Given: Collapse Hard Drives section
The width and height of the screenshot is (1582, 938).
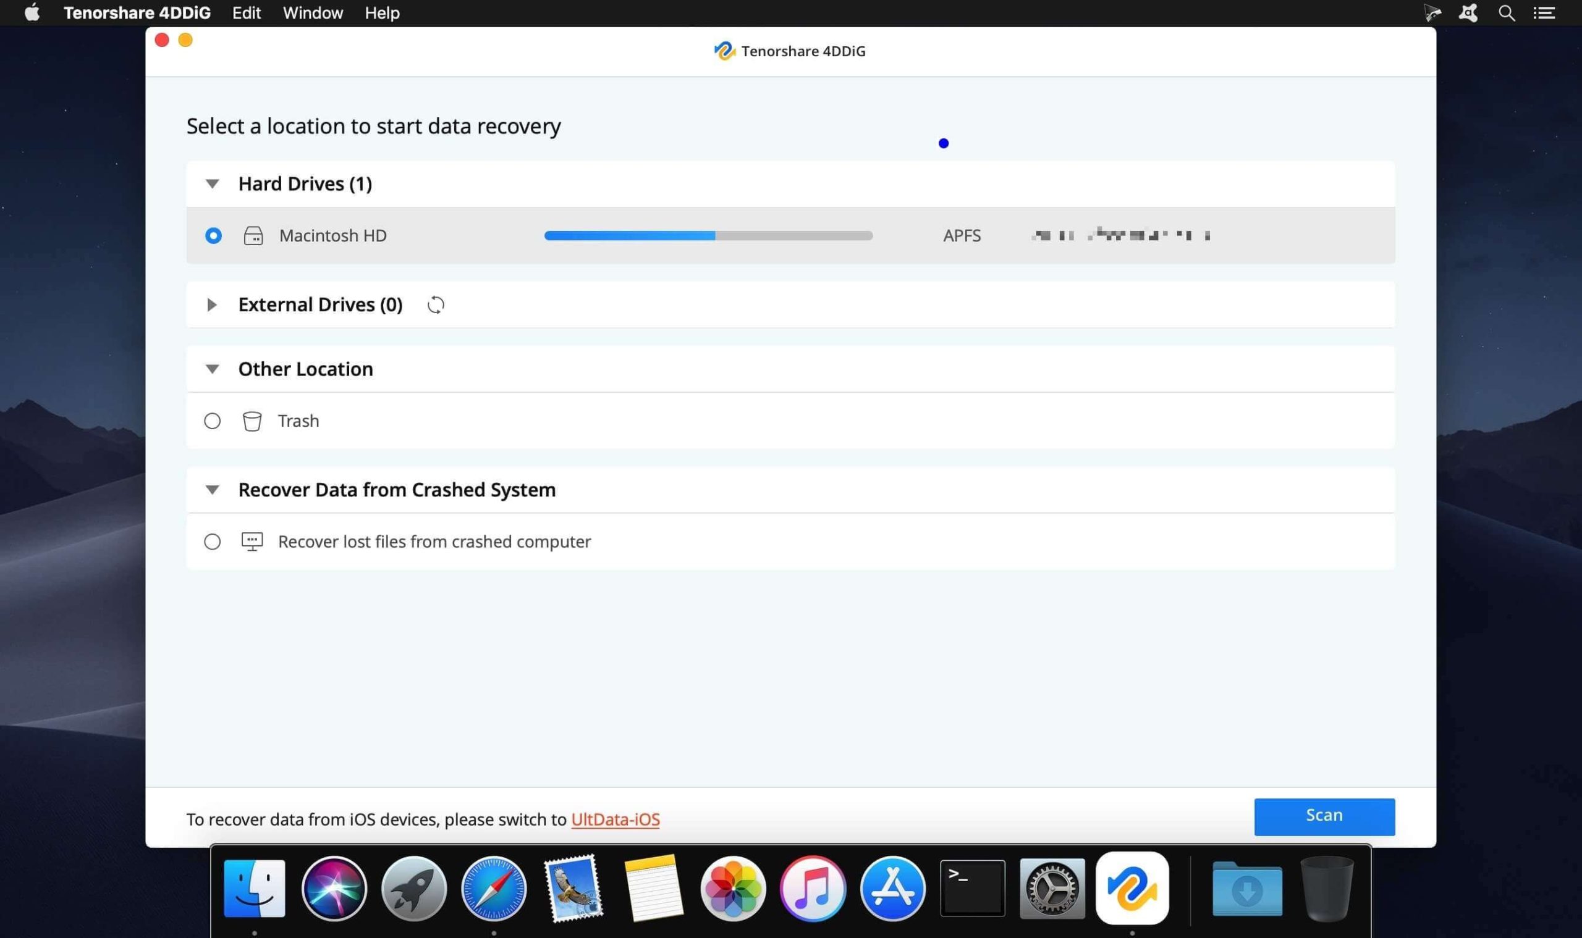Looking at the screenshot, I should click(x=211, y=183).
